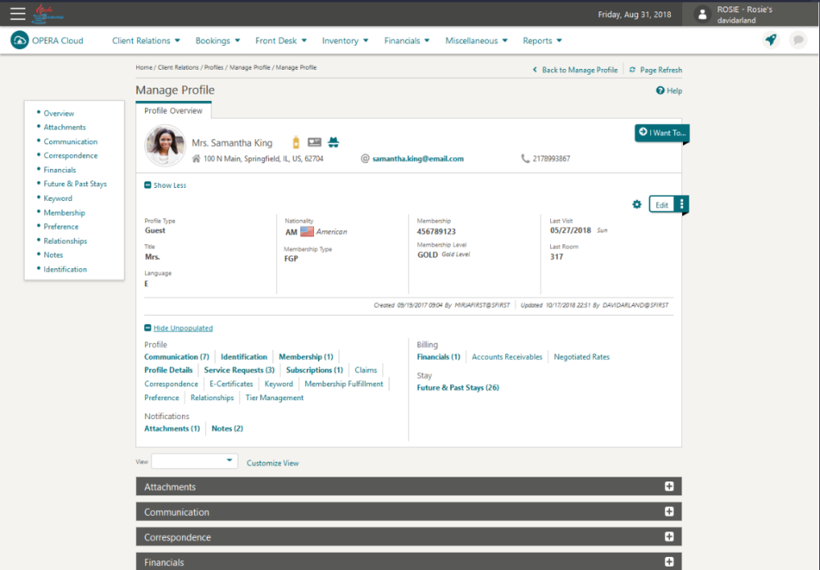This screenshot has height=570, width=820.
Task: Open the rocket quick launch icon
Action: (771, 39)
